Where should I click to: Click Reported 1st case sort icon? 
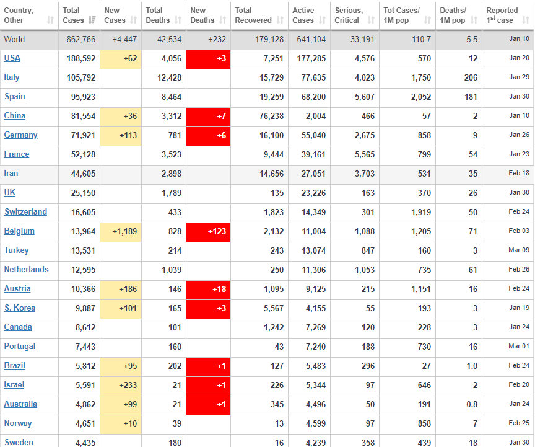[x=526, y=20]
